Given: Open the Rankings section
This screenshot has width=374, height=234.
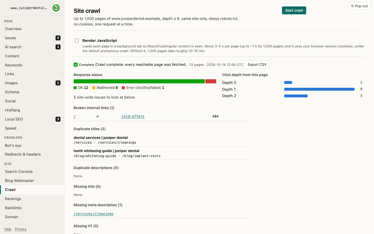Looking at the screenshot, I should click(x=32, y=199).
